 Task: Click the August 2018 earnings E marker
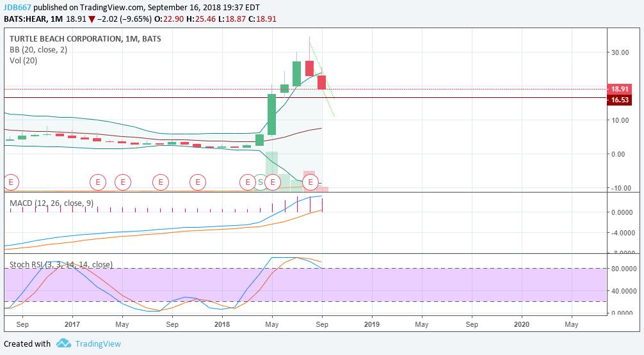pyautogui.click(x=310, y=182)
